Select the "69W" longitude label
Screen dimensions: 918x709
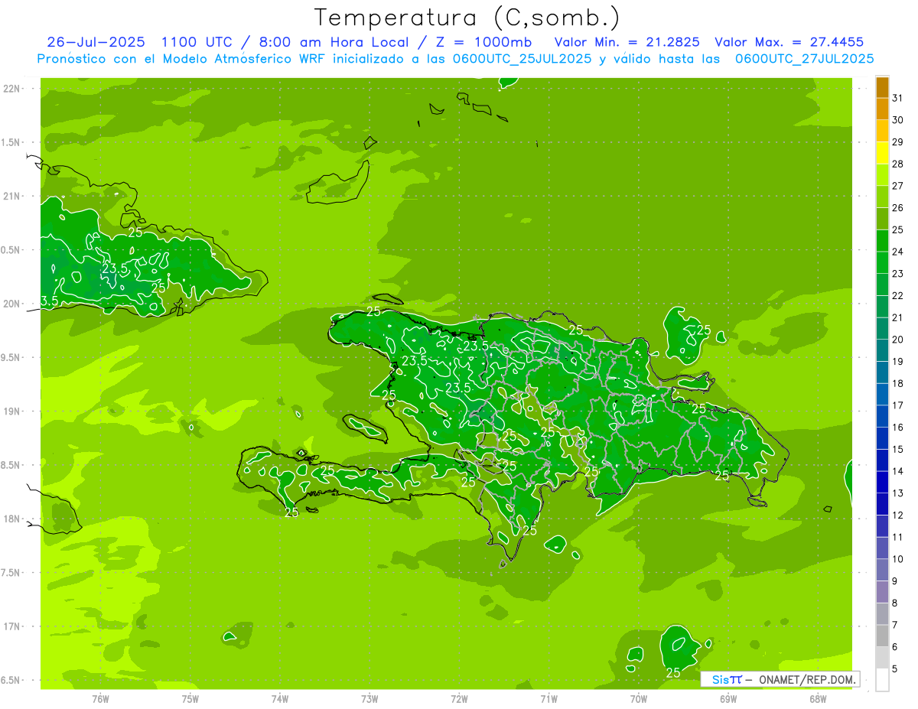point(728,698)
